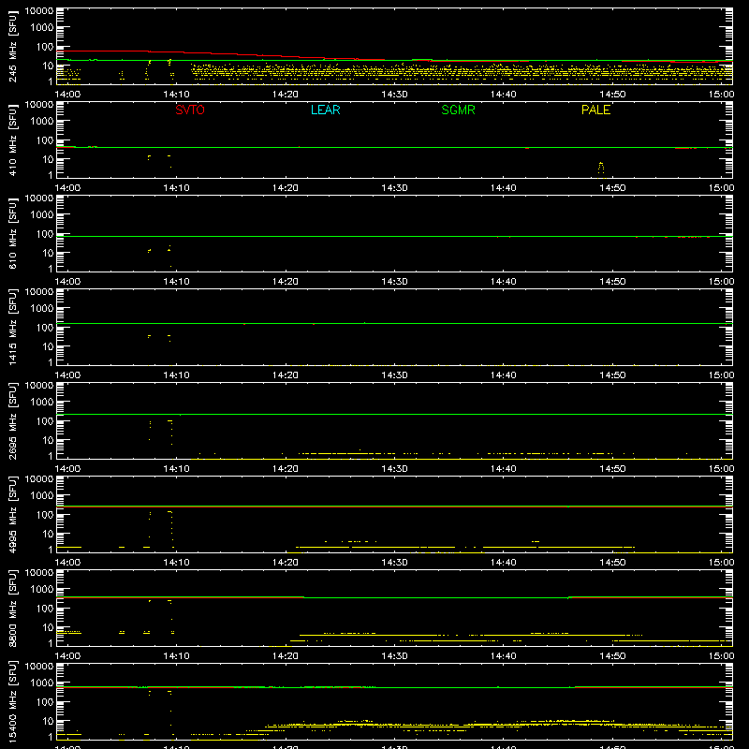Screen dimensions: 749x749
Task: Click the 100 y-axis value of 610 MHz panel
Action: 45,234
